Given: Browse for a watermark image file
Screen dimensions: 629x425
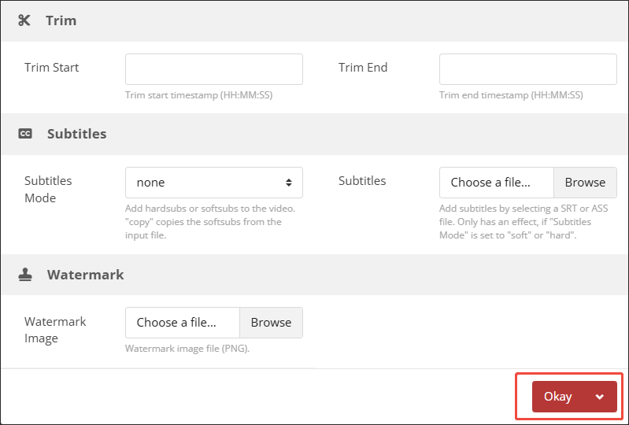Looking at the screenshot, I should point(271,323).
